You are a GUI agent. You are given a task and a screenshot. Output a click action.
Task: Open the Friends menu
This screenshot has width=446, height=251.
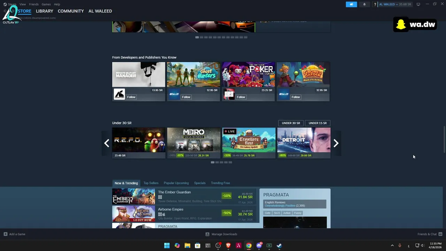tap(34, 4)
